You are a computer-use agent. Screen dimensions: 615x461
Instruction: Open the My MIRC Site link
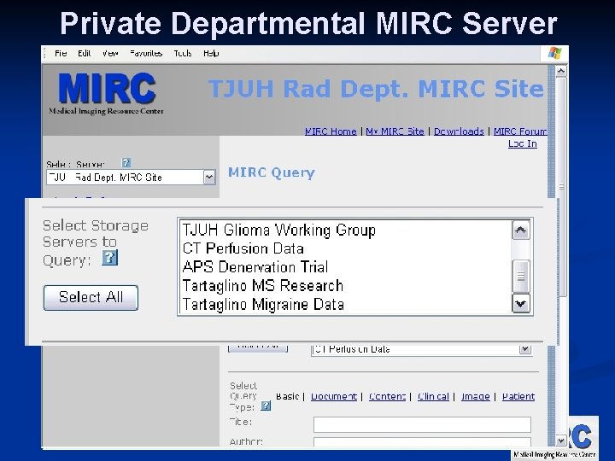[x=395, y=131]
